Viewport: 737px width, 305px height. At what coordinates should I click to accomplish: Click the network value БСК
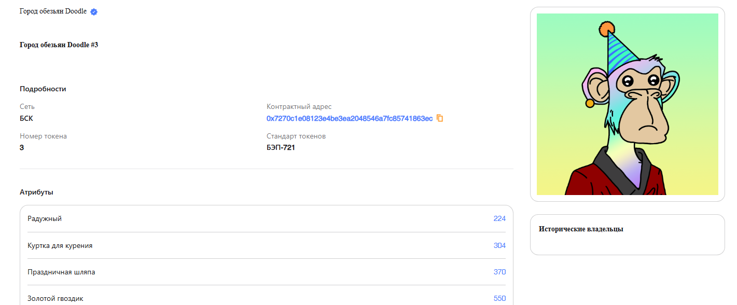point(26,118)
